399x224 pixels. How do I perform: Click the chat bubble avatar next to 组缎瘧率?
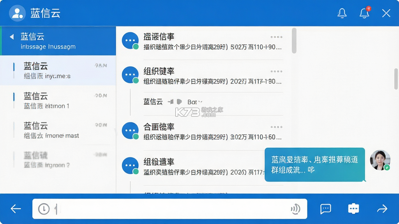130,166
